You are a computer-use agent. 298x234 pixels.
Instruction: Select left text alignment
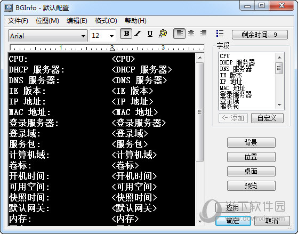(x=179, y=34)
